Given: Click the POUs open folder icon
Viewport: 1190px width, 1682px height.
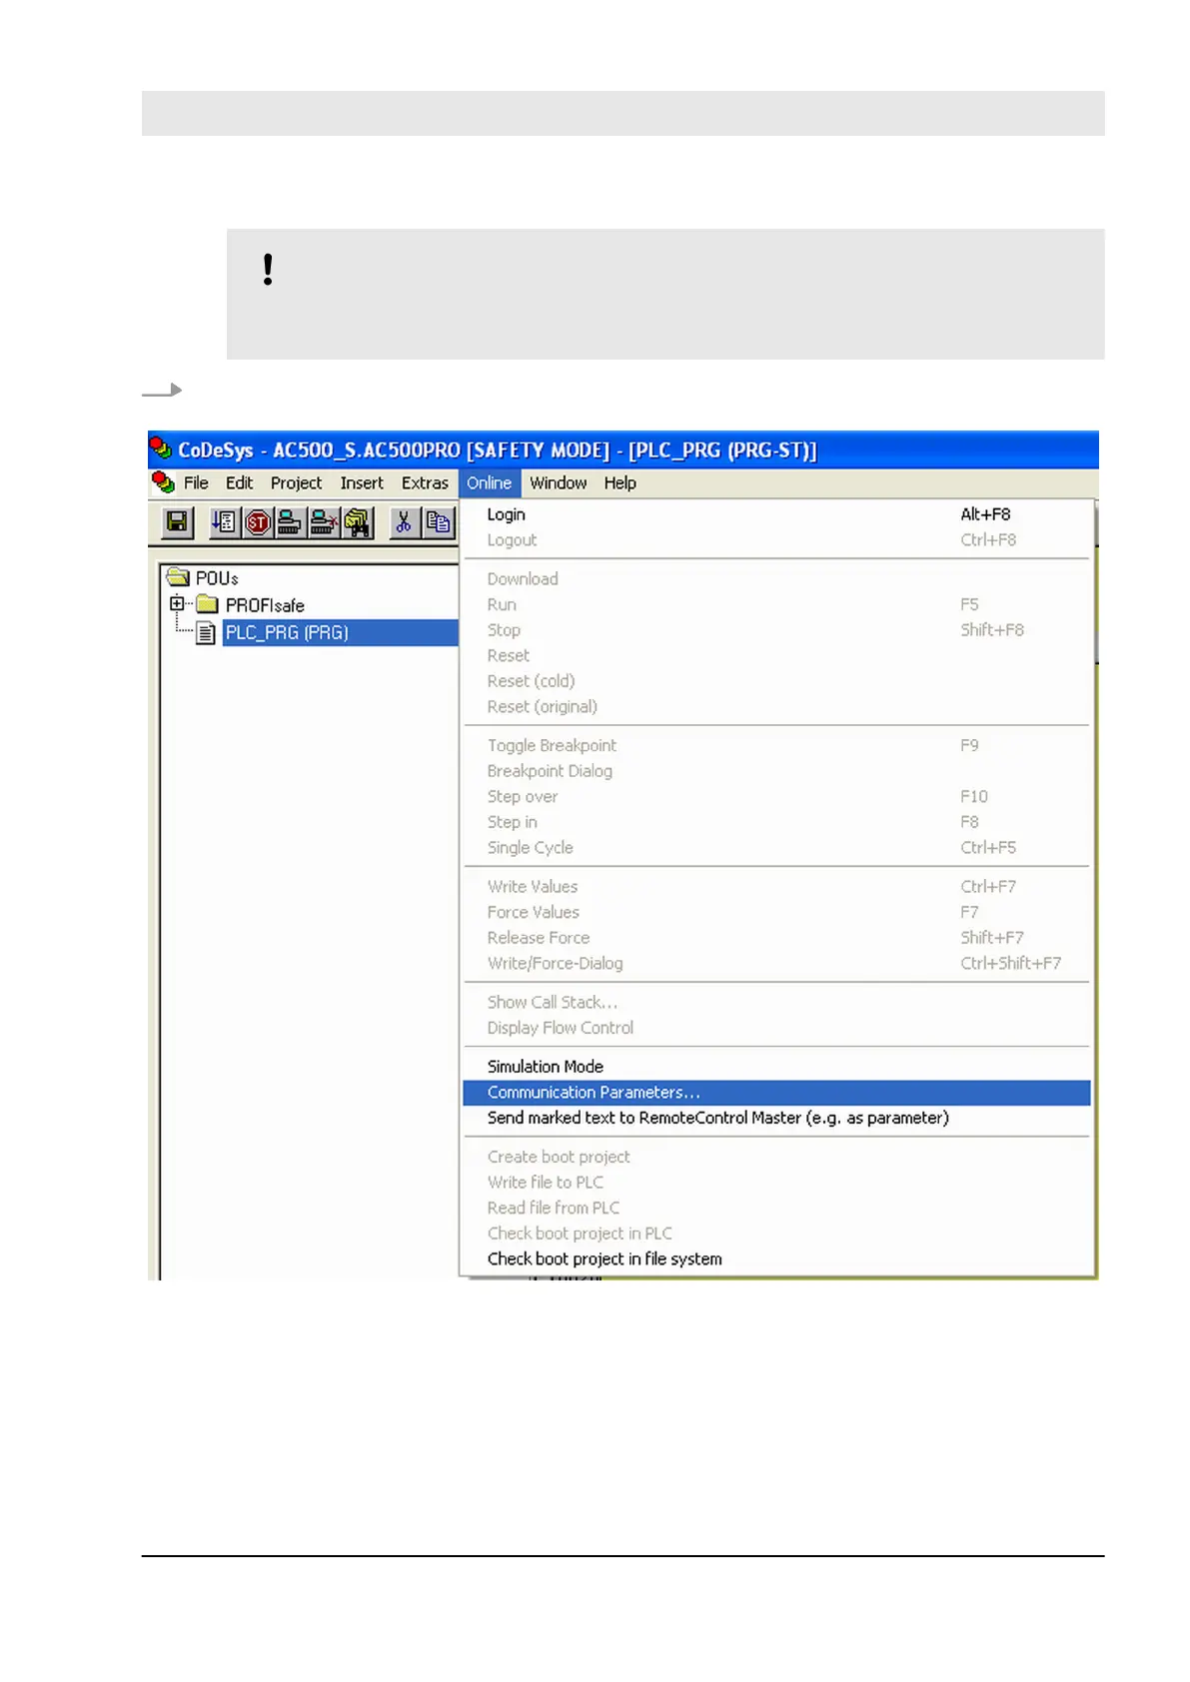Looking at the screenshot, I should coord(178,577).
